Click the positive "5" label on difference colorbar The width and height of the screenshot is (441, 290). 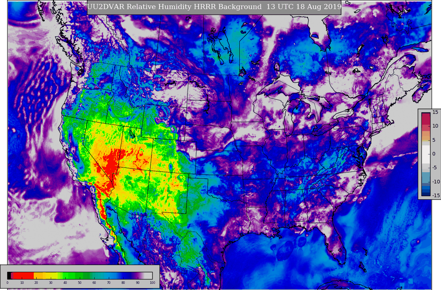434,140
